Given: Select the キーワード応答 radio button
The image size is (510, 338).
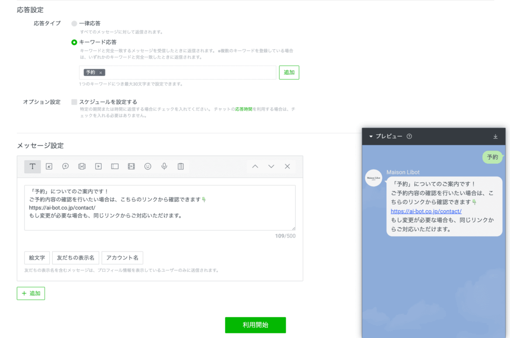Looking at the screenshot, I should coord(74,42).
